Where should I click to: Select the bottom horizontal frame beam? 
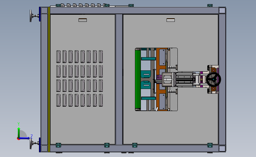coord(134,148)
